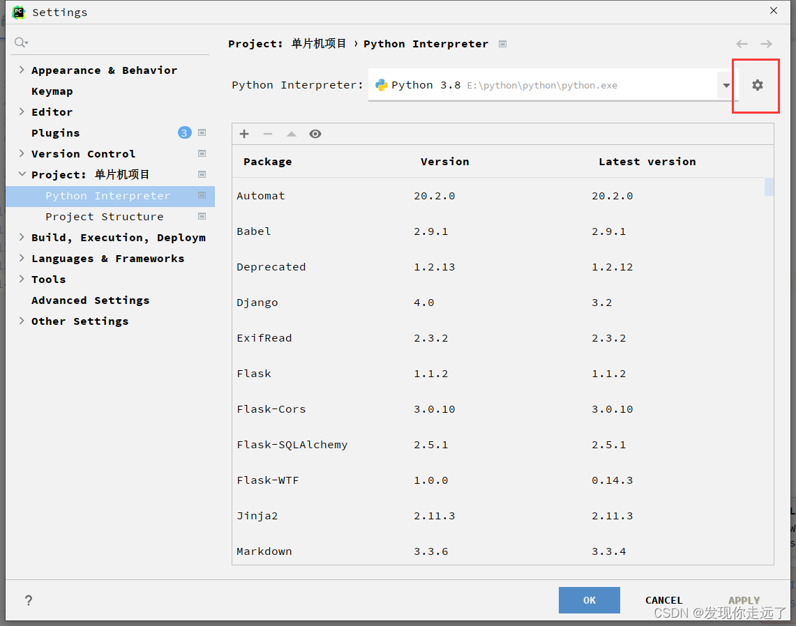Viewport: 796px width, 626px height.
Task: Expand the Editor section
Action: 22,112
